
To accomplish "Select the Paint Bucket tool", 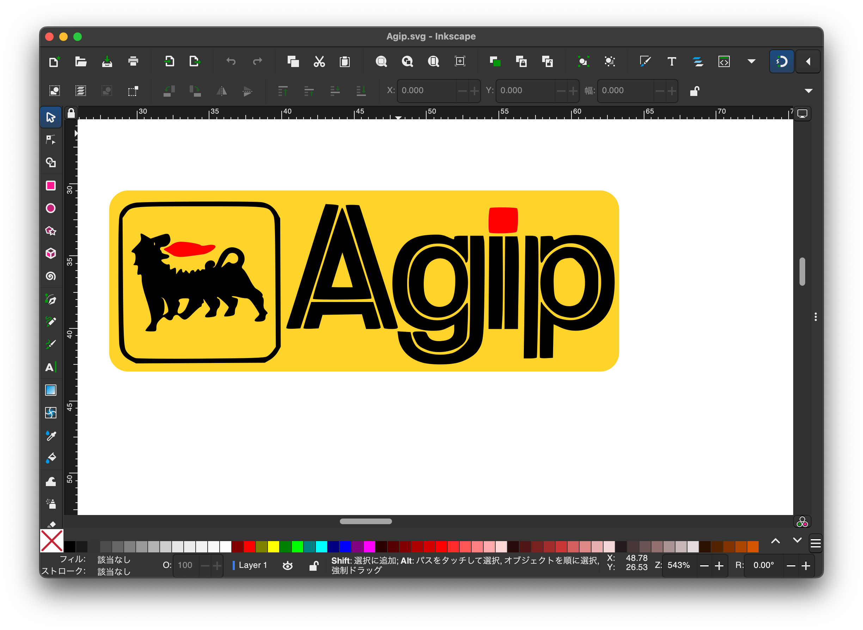I will [51, 458].
